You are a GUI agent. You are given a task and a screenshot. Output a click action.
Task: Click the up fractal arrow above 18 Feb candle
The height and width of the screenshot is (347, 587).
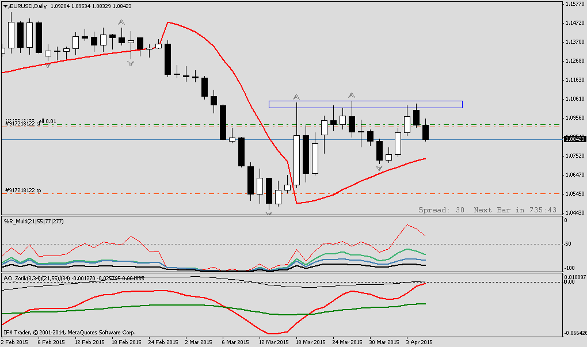point(121,22)
